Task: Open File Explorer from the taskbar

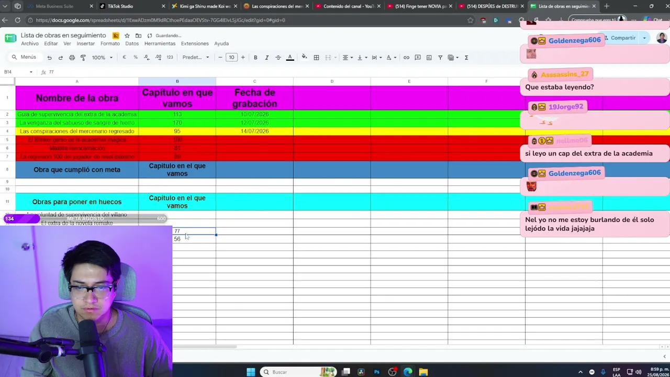Action: [x=423, y=372]
